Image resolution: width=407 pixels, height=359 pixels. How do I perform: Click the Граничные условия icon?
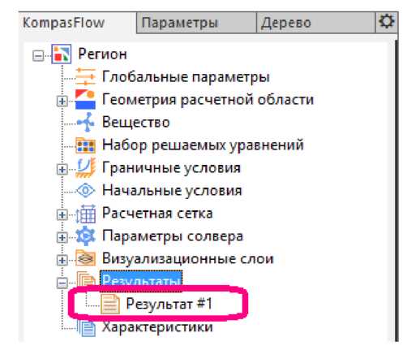coord(85,168)
